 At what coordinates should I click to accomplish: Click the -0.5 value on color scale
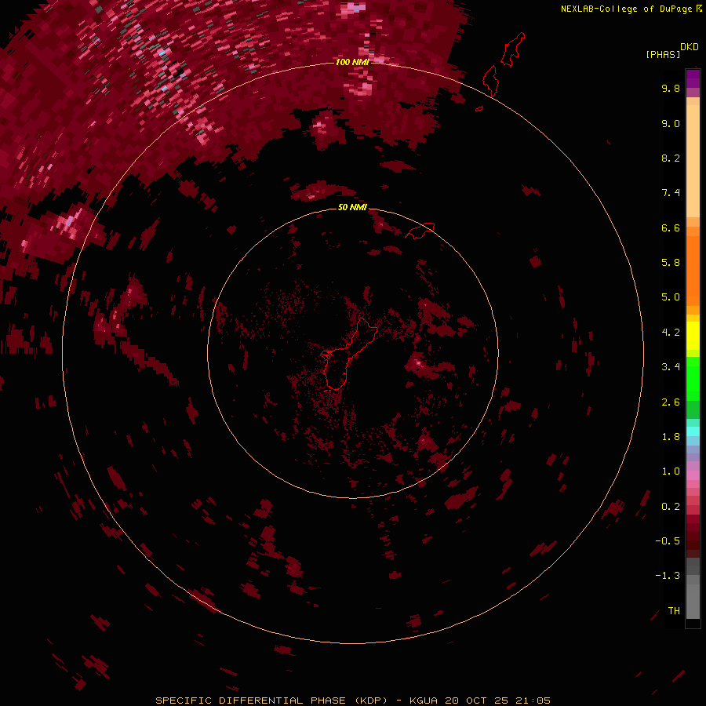[668, 541]
